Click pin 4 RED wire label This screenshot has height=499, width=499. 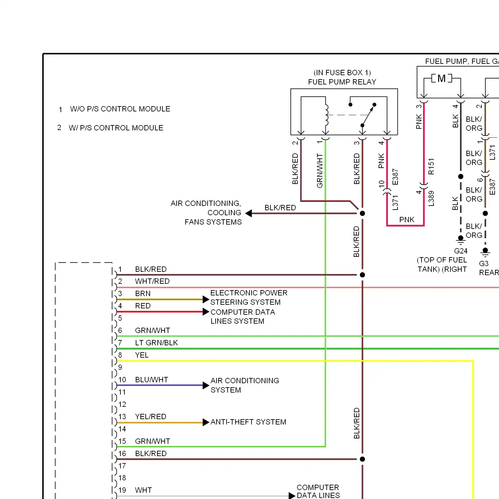(x=143, y=306)
